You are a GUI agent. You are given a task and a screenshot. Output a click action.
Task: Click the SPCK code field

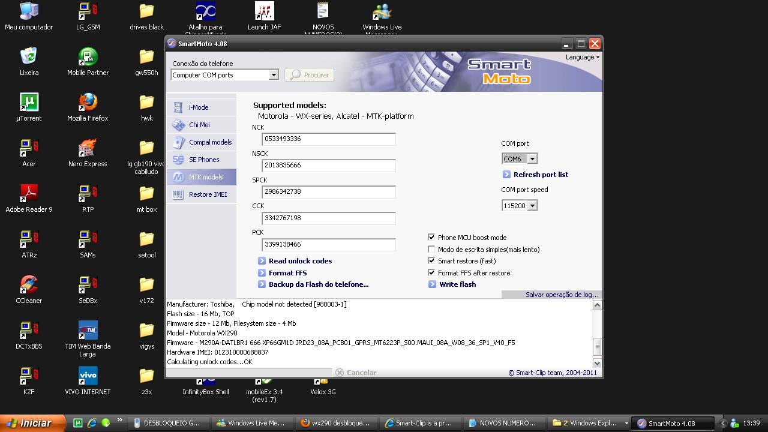(329, 191)
